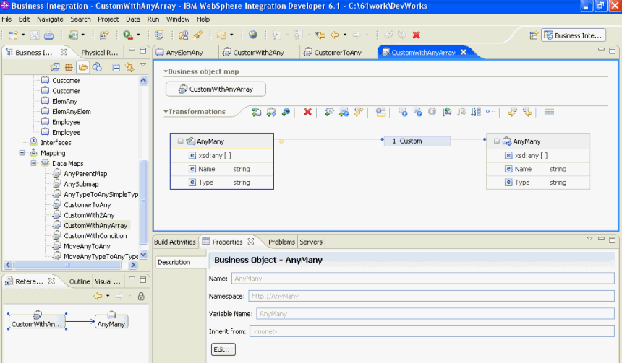Viewport: 622px width, 363px height.
Task: Click the Variable Name input field
Action: [x=435, y=314]
